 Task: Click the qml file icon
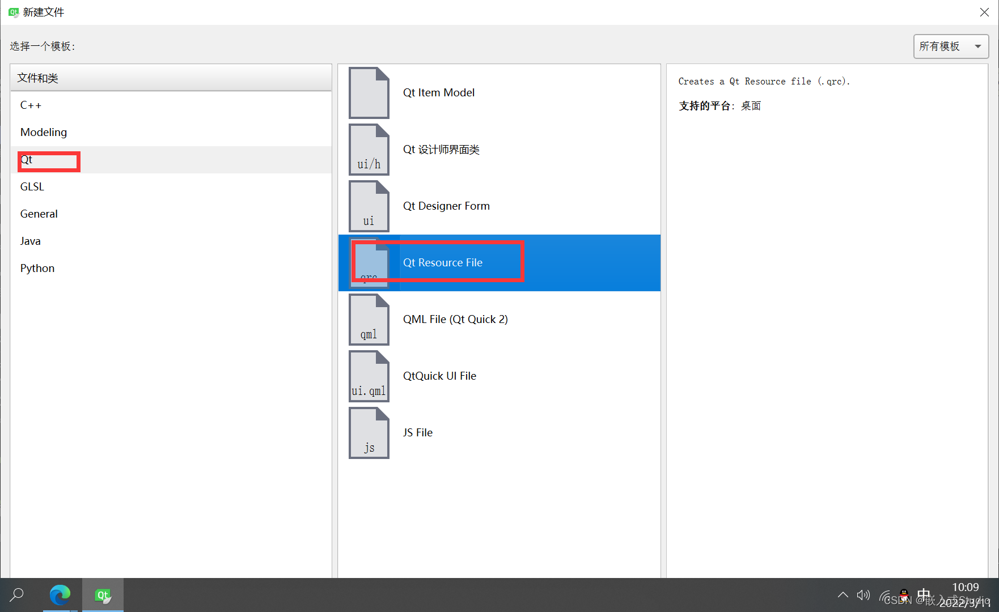(369, 320)
